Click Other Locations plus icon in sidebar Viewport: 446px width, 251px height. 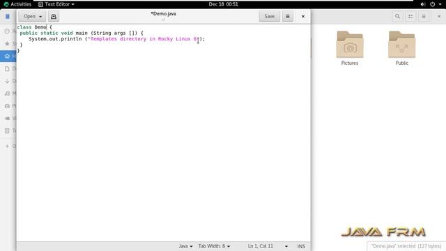tap(7, 146)
